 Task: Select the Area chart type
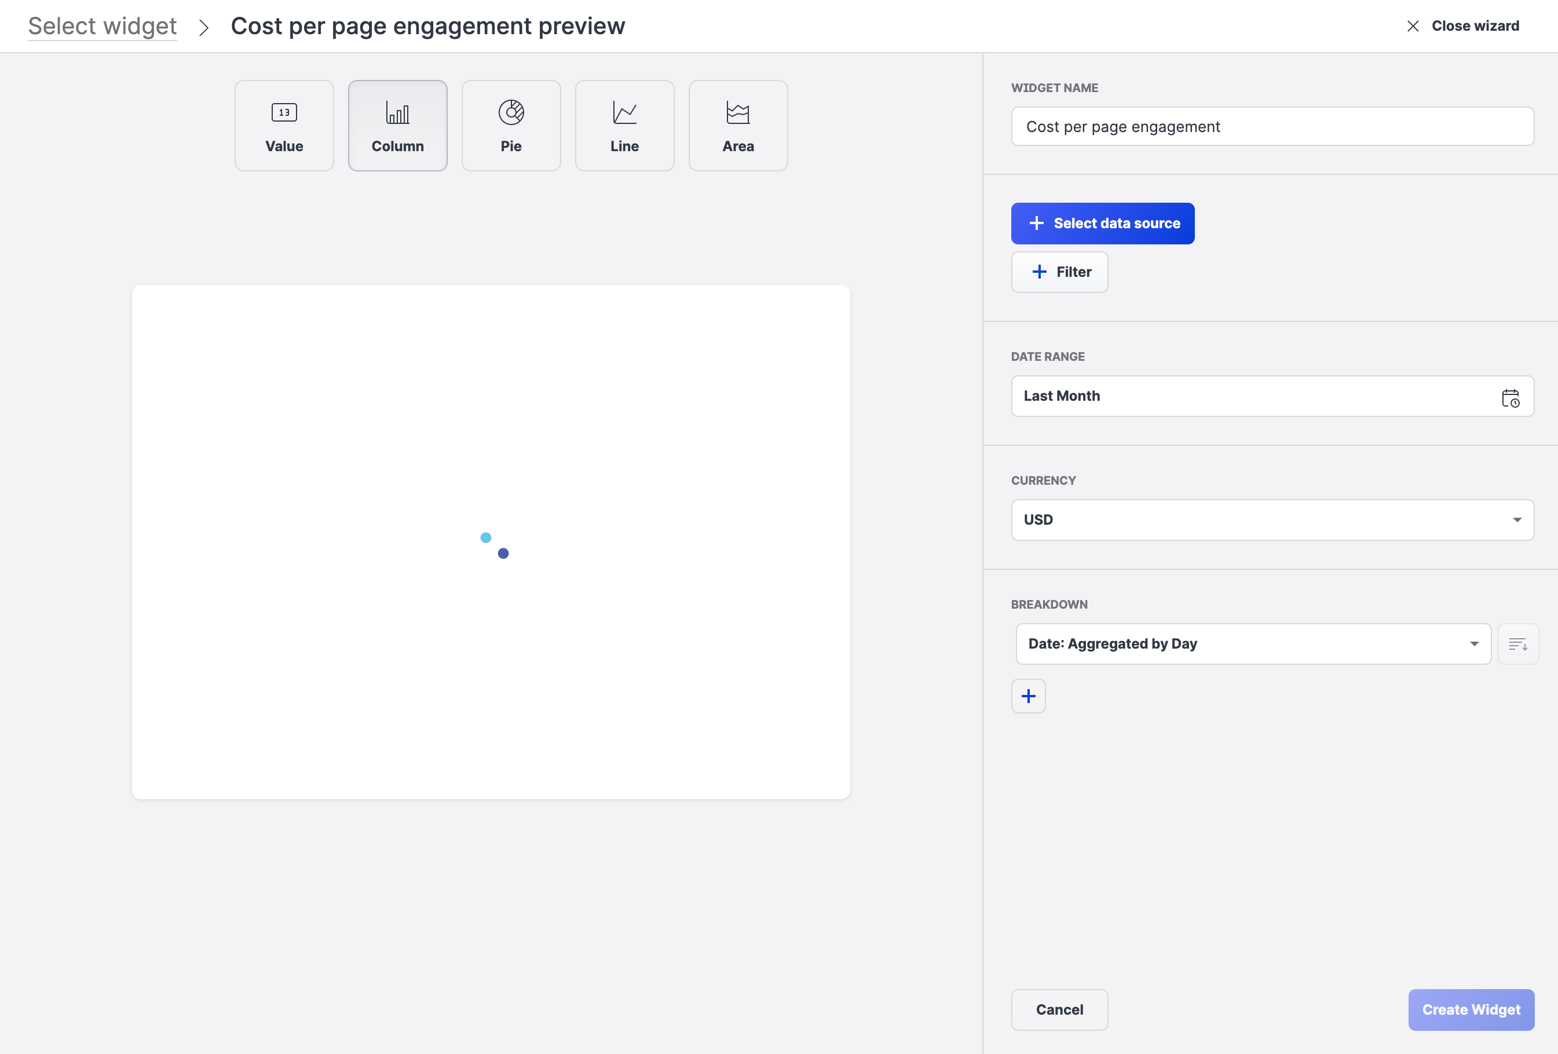(737, 126)
